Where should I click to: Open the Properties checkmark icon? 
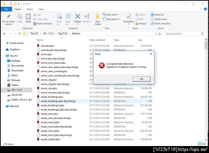pos(129,16)
